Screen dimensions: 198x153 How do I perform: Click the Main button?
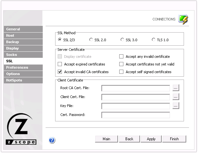point(106,139)
